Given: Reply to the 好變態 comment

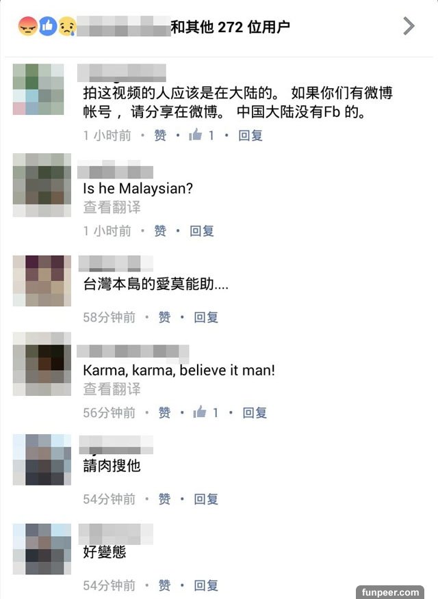Looking at the screenshot, I should tap(206, 585).
